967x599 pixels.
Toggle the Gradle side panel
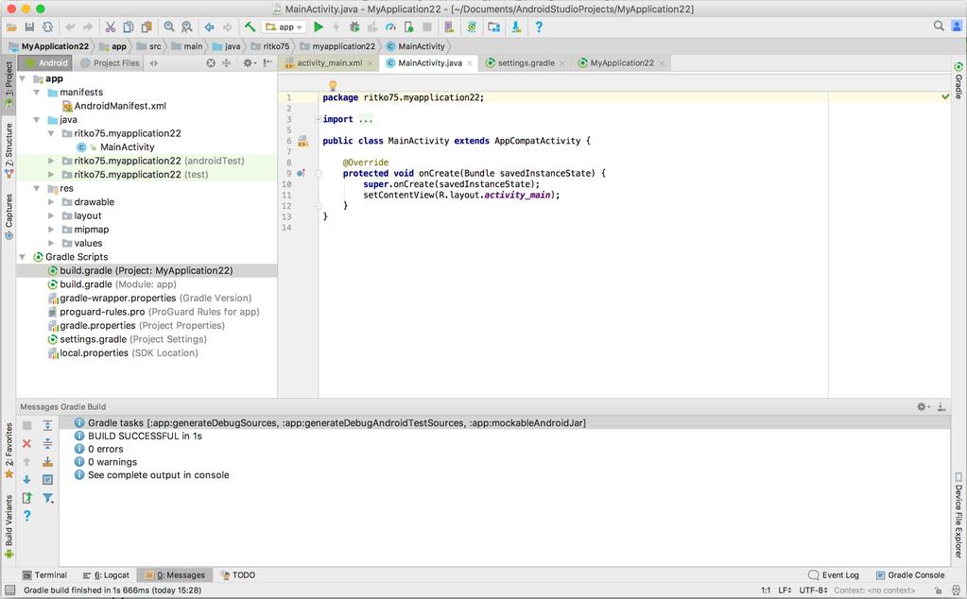(958, 80)
